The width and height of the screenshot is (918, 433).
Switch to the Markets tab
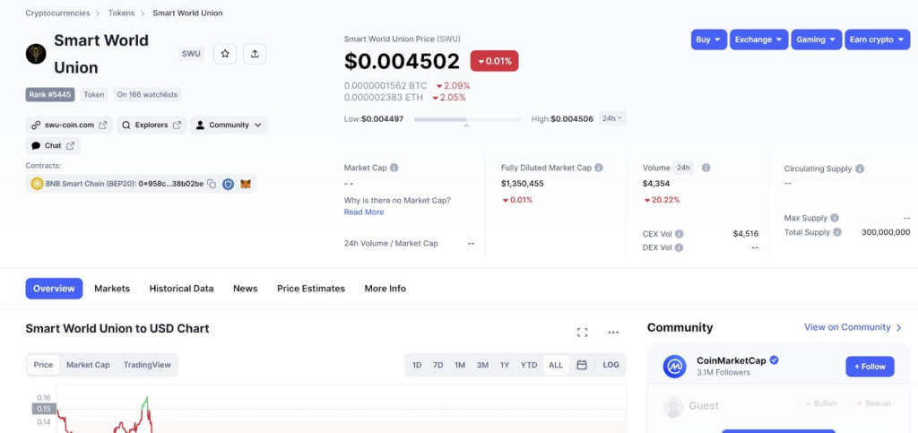(x=112, y=289)
